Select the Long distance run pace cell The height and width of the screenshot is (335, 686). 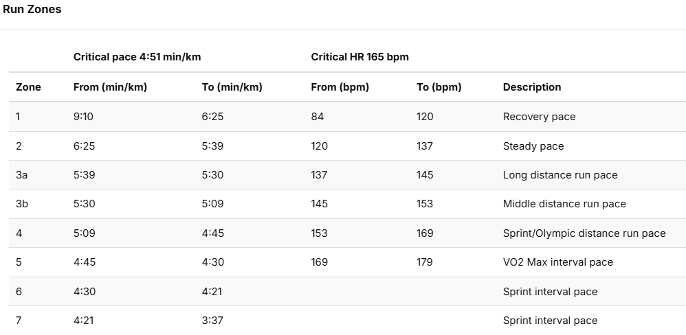tap(560, 175)
